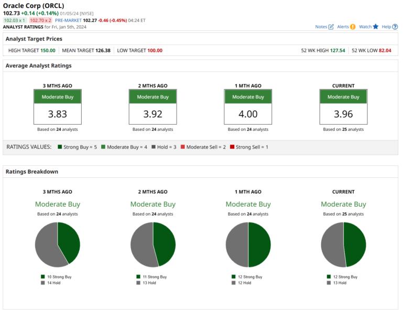Open the Alerts link

(x=343, y=27)
